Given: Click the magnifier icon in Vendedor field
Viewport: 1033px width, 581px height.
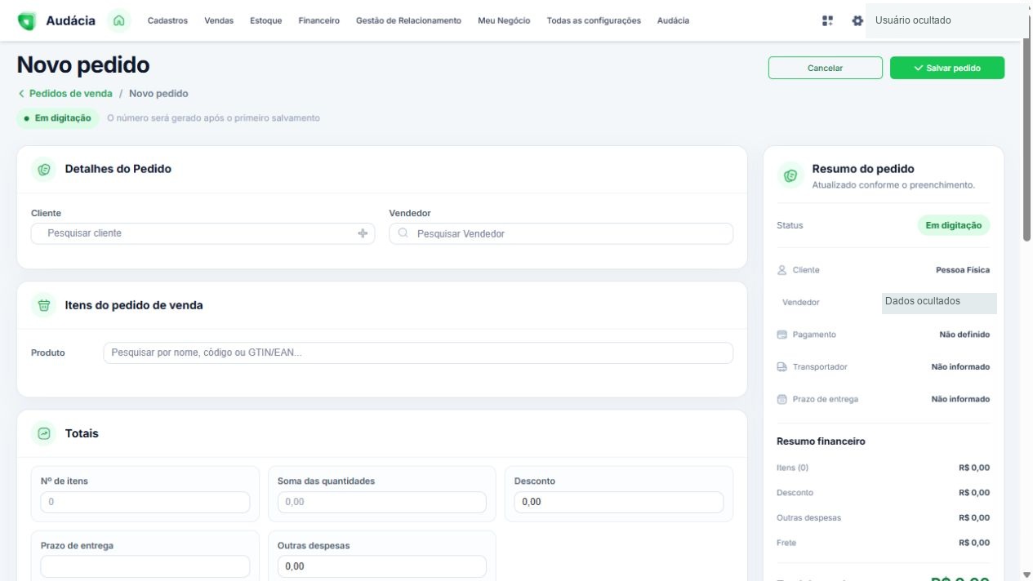Looking at the screenshot, I should [403, 233].
